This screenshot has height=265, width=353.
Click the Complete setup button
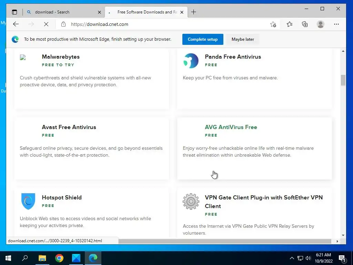click(203, 39)
